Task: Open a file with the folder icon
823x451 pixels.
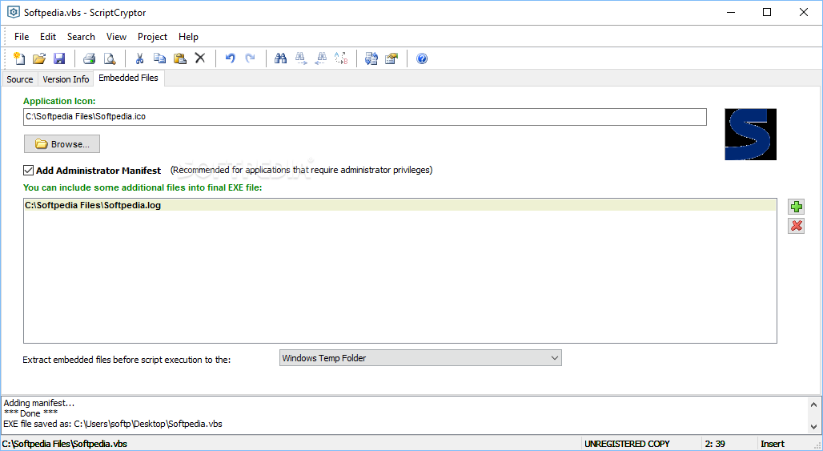Action: click(39, 58)
